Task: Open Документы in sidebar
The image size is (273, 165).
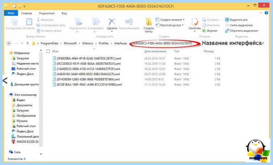Action: click(22, 105)
